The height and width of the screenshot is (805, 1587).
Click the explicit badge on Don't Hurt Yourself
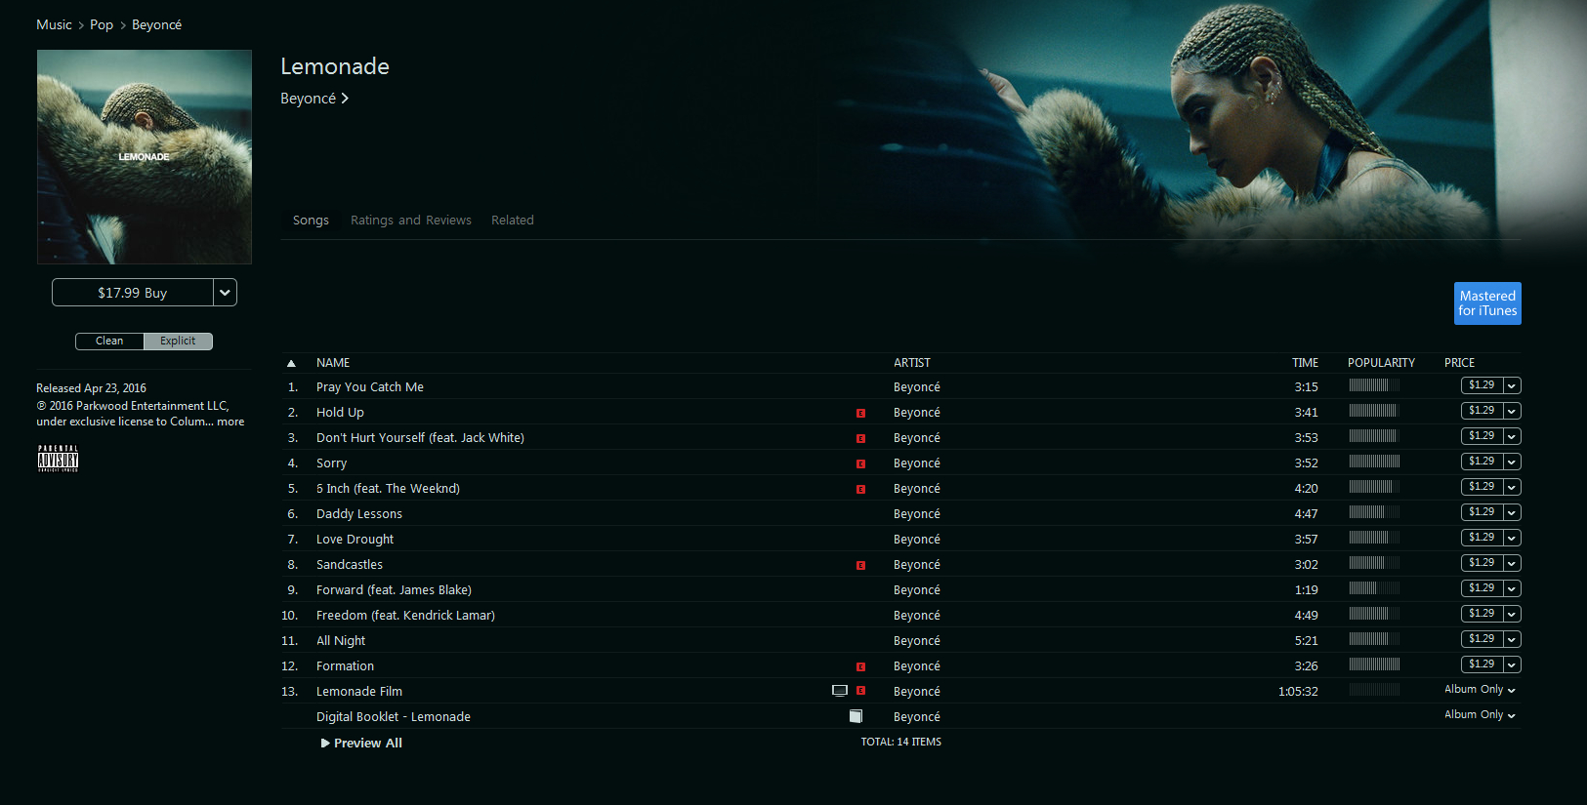tap(860, 438)
